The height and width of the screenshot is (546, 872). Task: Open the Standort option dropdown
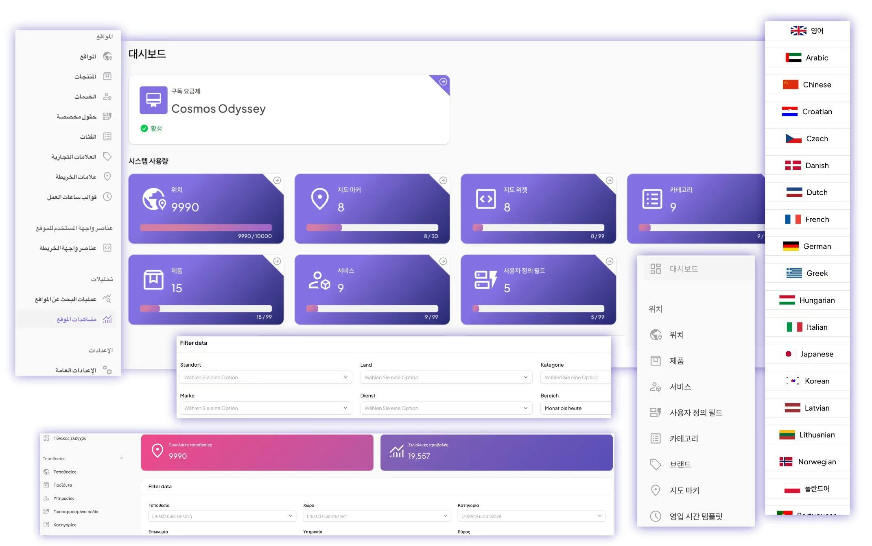(265, 377)
